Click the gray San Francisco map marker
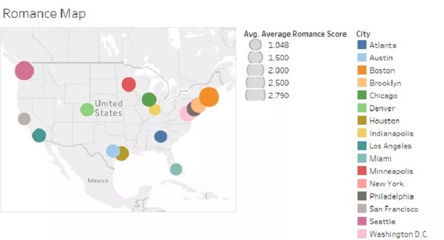444x240 pixels. tap(24, 119)
